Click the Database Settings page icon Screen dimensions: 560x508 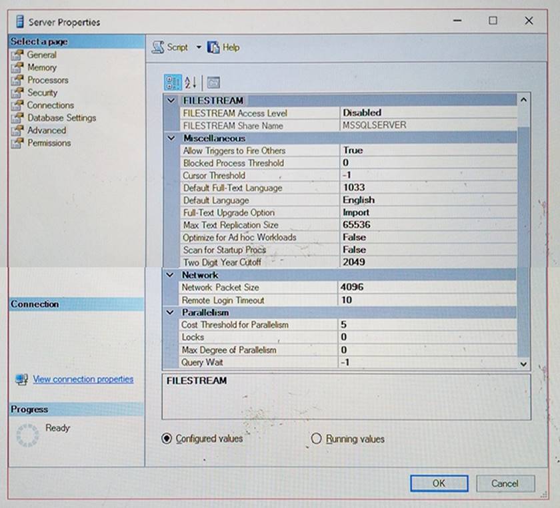17,118
